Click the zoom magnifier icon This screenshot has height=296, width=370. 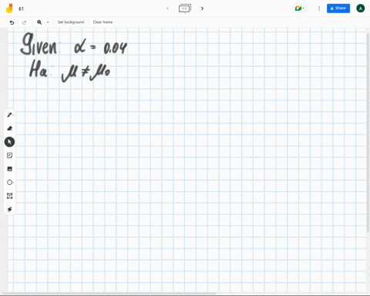click(x=39, y=22)
